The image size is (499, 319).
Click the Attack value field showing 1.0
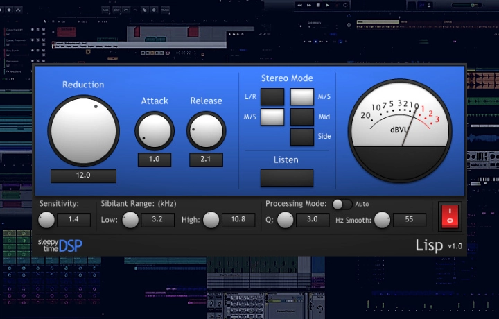[155, 159]
